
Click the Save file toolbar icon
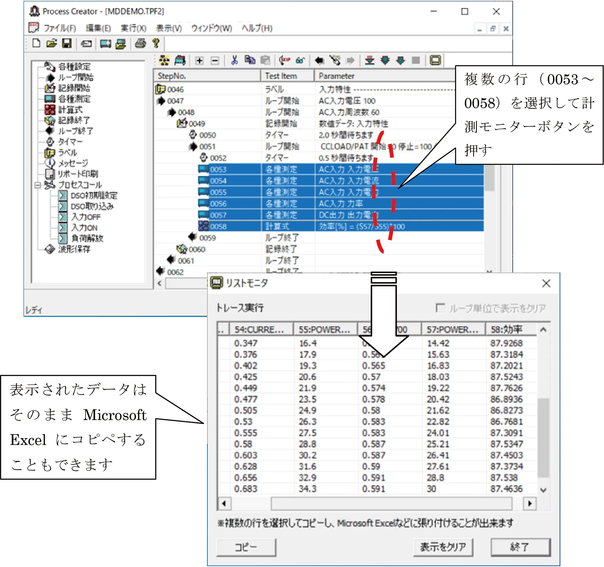[67, 43]
